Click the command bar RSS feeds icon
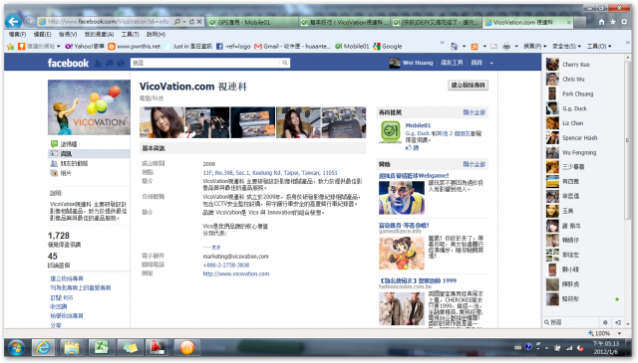 click(475, 47)
